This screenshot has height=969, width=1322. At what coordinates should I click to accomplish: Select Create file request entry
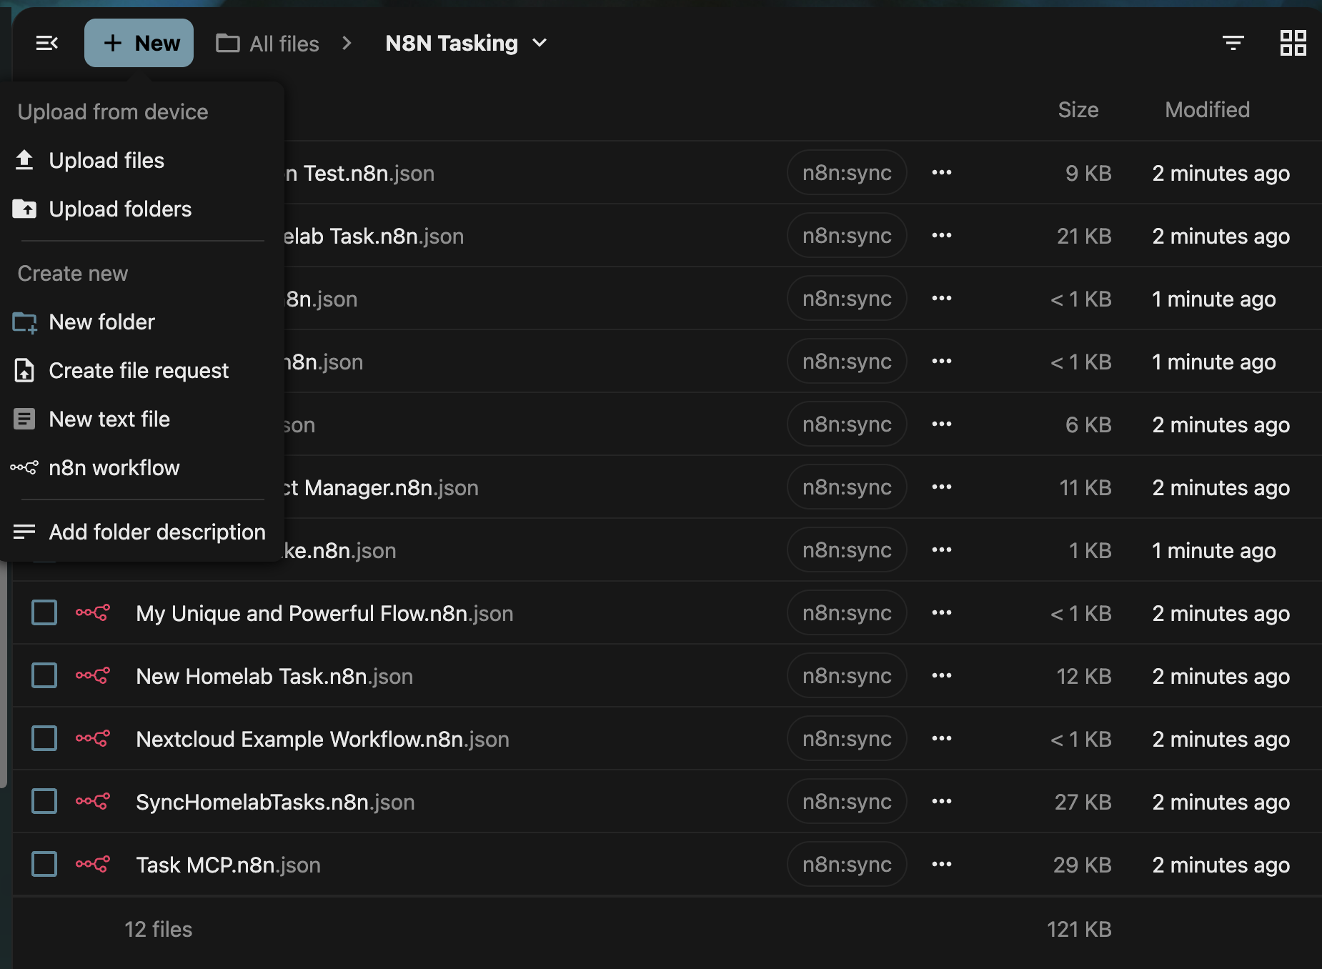[139, 370]
